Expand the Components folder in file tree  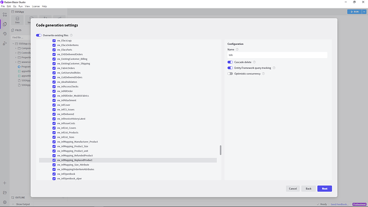tap(16, 48)
